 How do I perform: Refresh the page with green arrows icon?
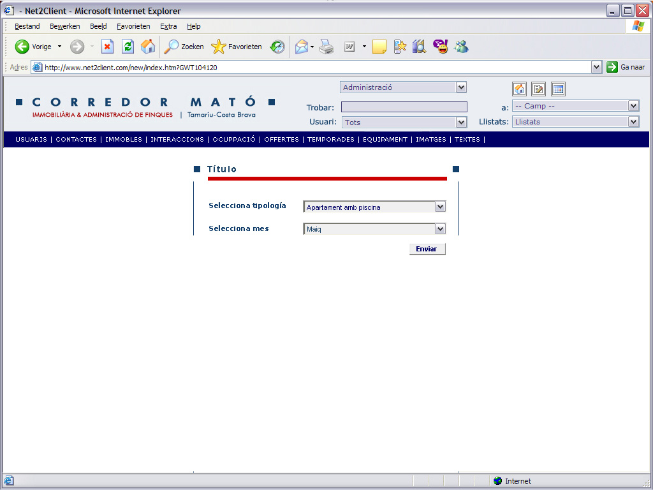[x=128, y=47]
